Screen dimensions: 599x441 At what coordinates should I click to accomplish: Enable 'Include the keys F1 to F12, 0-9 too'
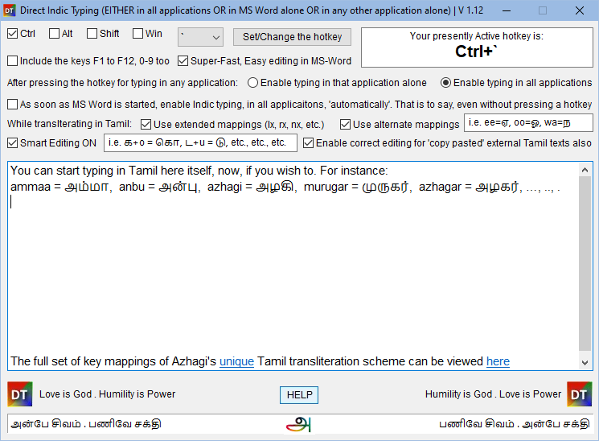point(13,61)
